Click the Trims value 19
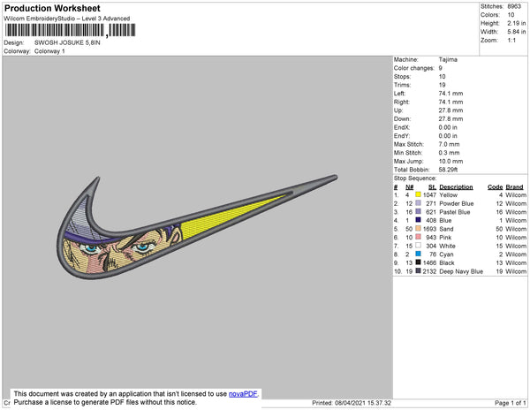Image resolution: width=530 pixels, height=410 pixels. coord(443,85)
